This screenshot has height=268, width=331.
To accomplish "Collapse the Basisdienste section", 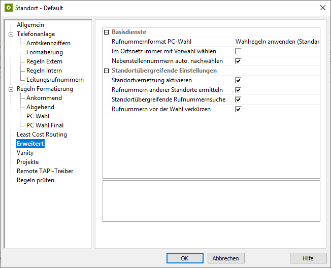I will (x=107, y=32).
